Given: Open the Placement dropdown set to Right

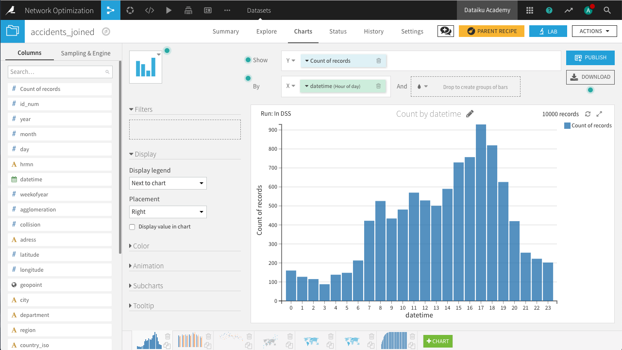Looking at the screenshot, I should pyautogui.click(x=168, y=212).
